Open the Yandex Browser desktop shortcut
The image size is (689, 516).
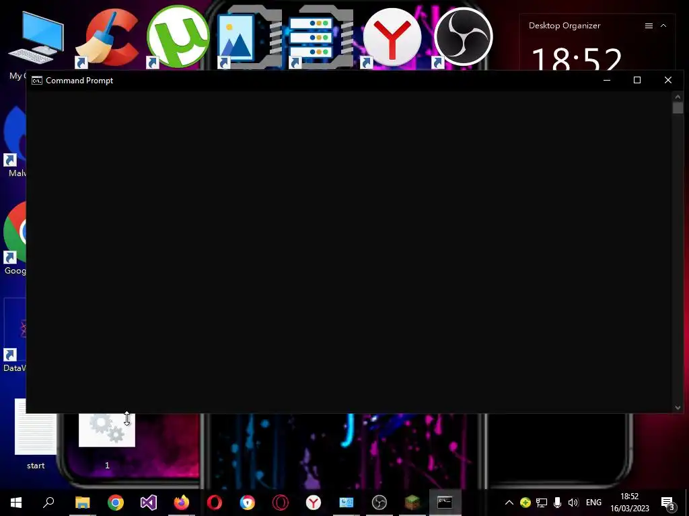click(392, 37)
